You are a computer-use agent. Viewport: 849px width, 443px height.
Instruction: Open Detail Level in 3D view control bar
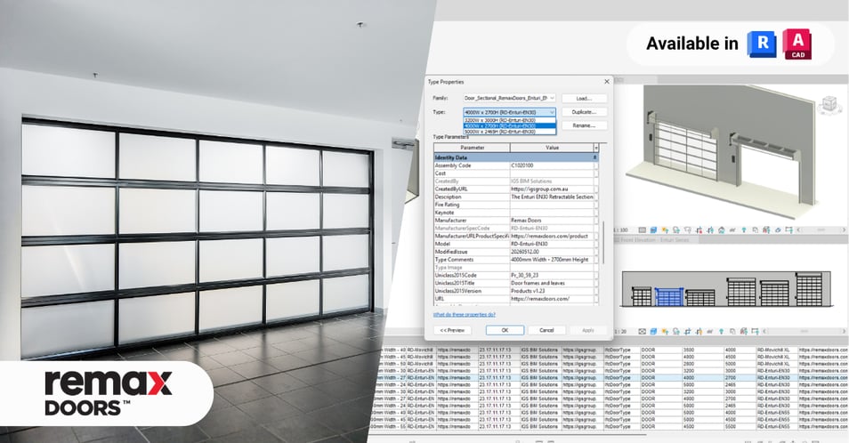[x=643, y=230]
